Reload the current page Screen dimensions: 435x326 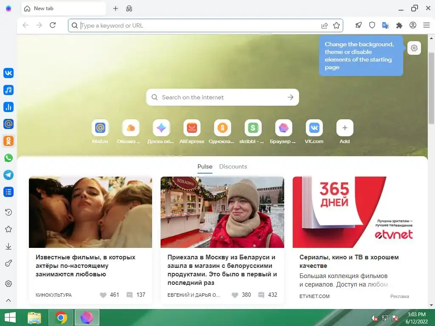click(x=53, y=25)
